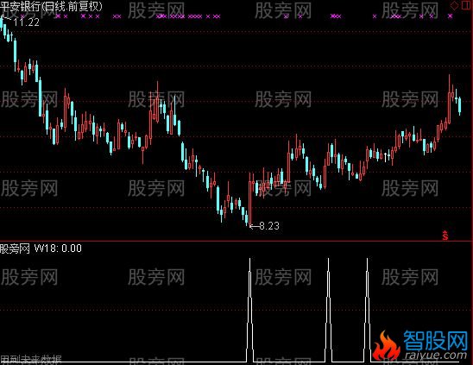473x365 pixels.
Task: Click the first white indicator spike below 8.23
Action: tap(249, 310)
